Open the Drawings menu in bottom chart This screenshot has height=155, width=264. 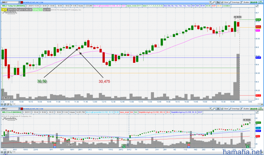point(234,109)
